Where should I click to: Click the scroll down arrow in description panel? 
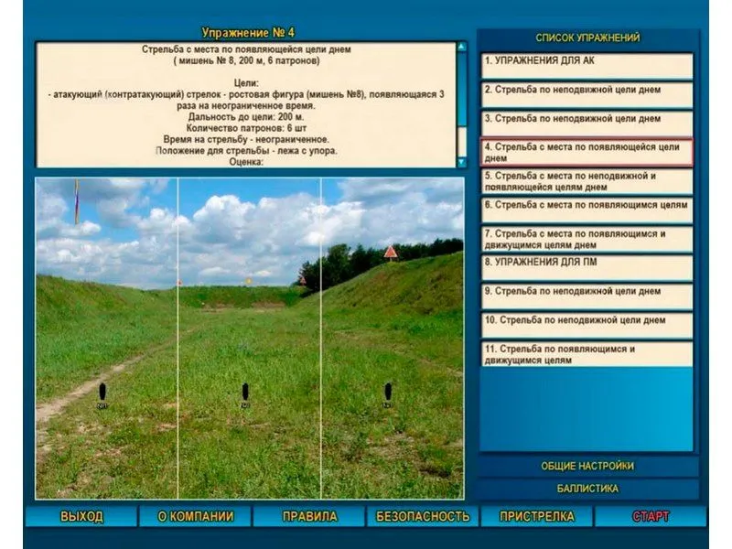461,162
